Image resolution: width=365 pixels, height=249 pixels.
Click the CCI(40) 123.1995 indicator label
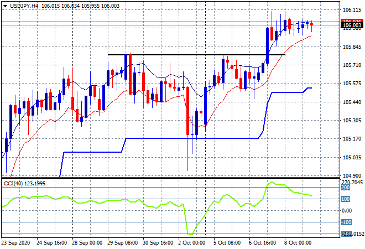(x=25, y=184)
